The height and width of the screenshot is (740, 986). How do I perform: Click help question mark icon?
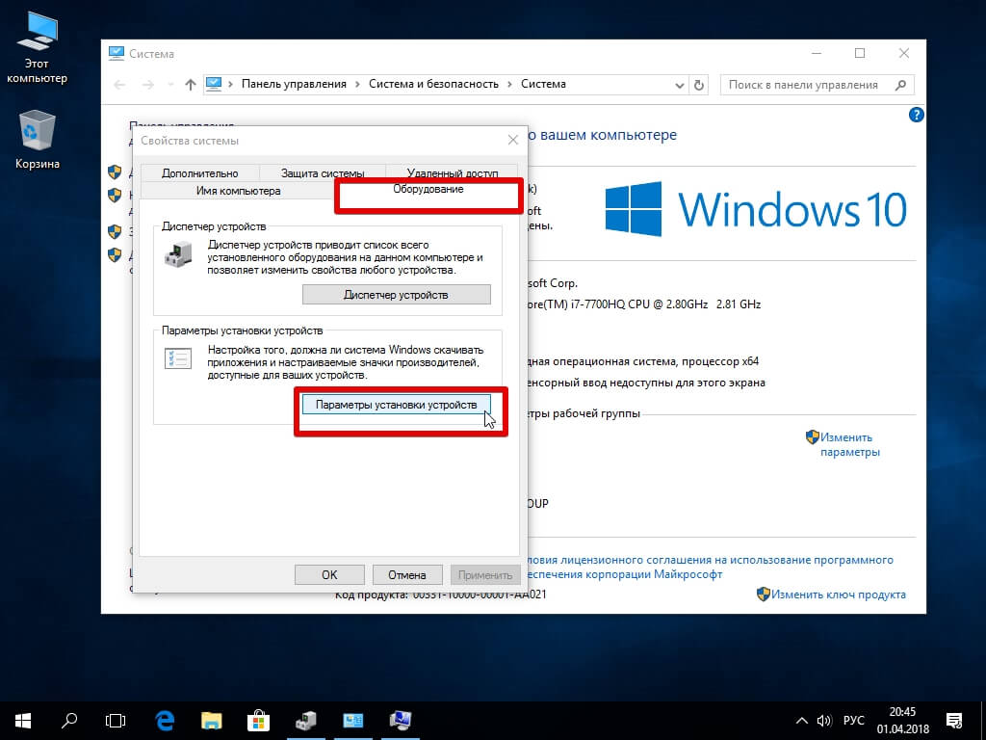917,116
